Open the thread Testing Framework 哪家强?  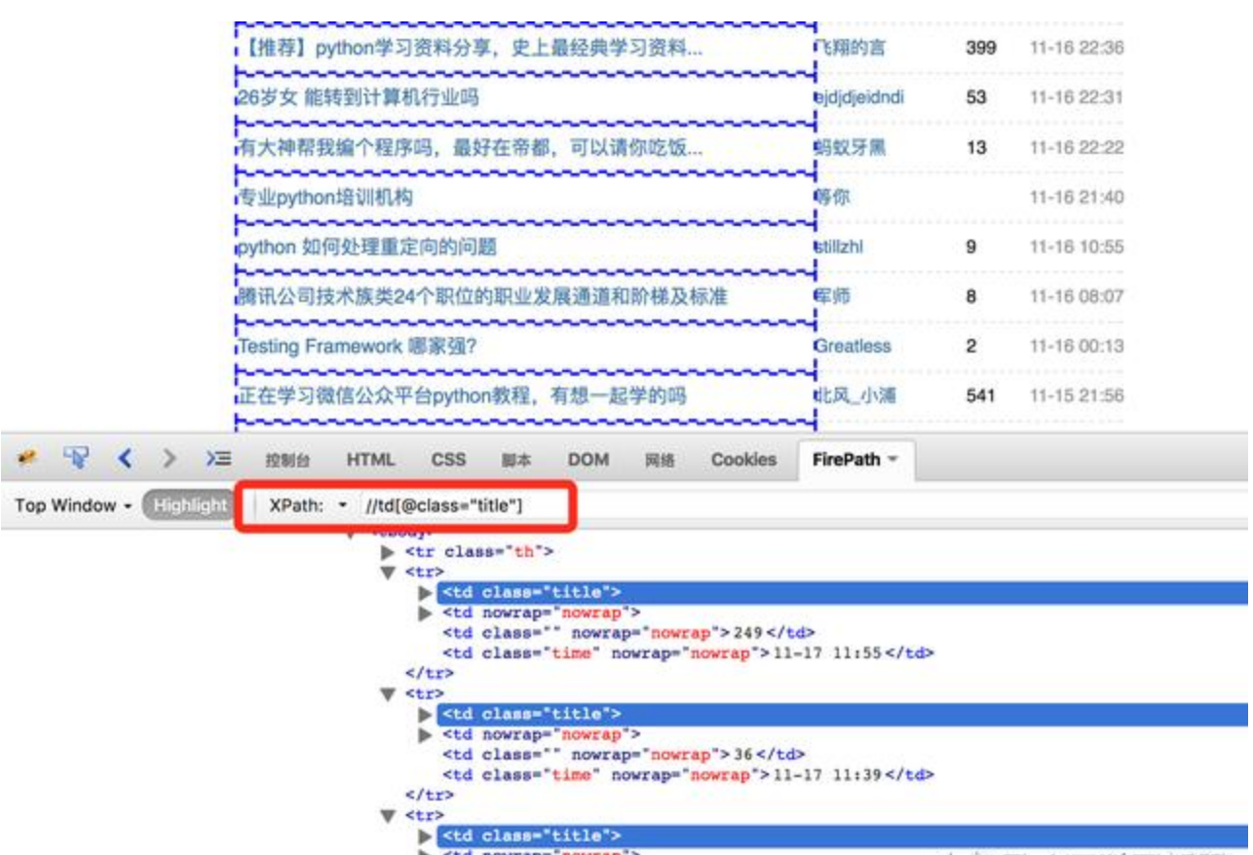pos(357,346)
